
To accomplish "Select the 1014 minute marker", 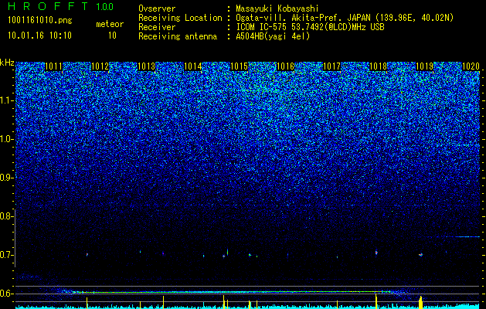I will (x=192, y=66).
